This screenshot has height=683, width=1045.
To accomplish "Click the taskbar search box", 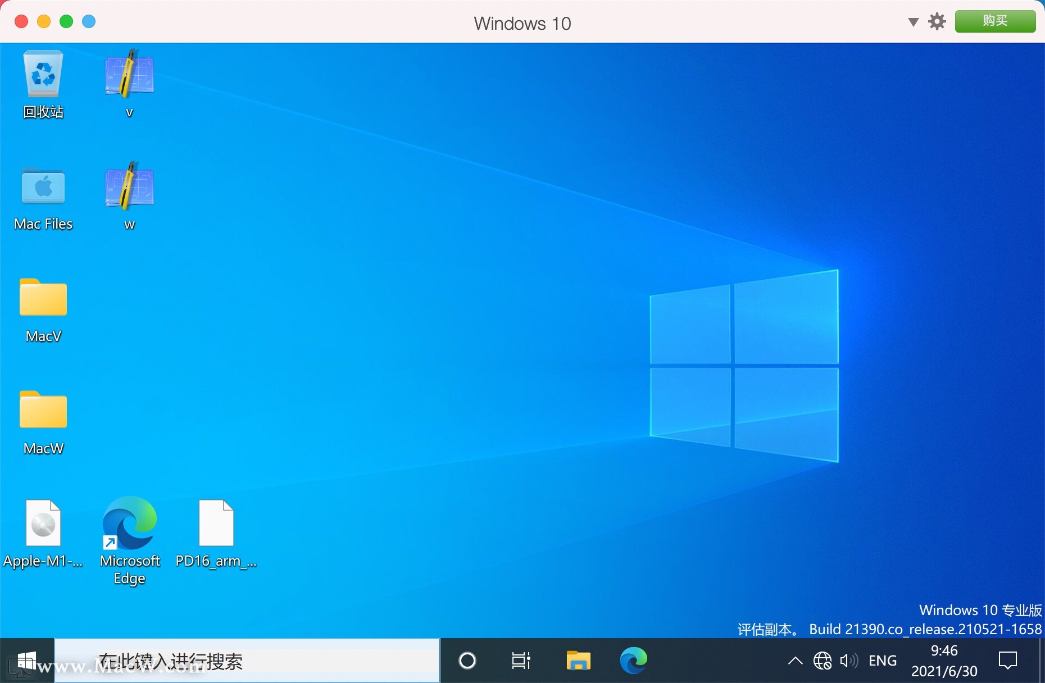I will tap(247, 661).
